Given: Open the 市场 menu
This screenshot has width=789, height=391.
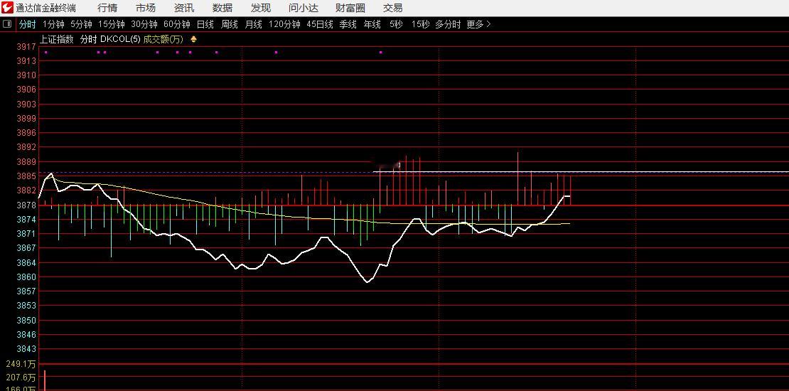Looking at the screenshot, I should click(146, 8).
